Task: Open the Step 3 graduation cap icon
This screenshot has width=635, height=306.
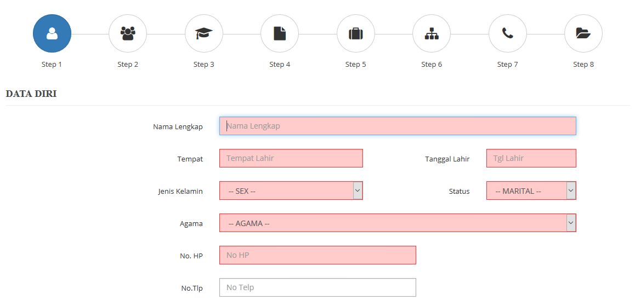Action: [204, 33]
